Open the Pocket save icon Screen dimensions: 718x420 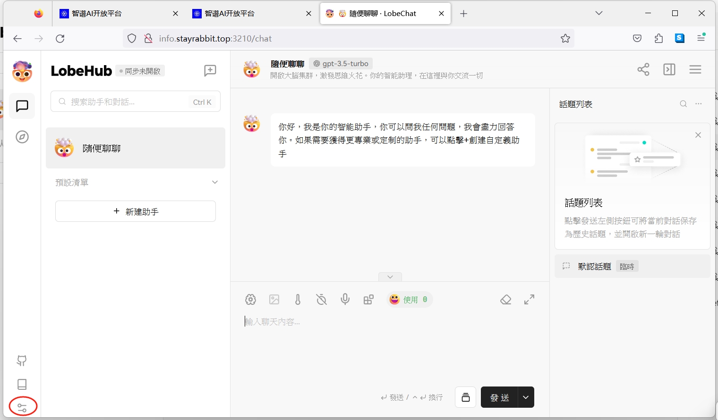coord(637,39)
